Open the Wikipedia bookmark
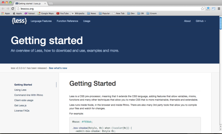 click(78, 13)
